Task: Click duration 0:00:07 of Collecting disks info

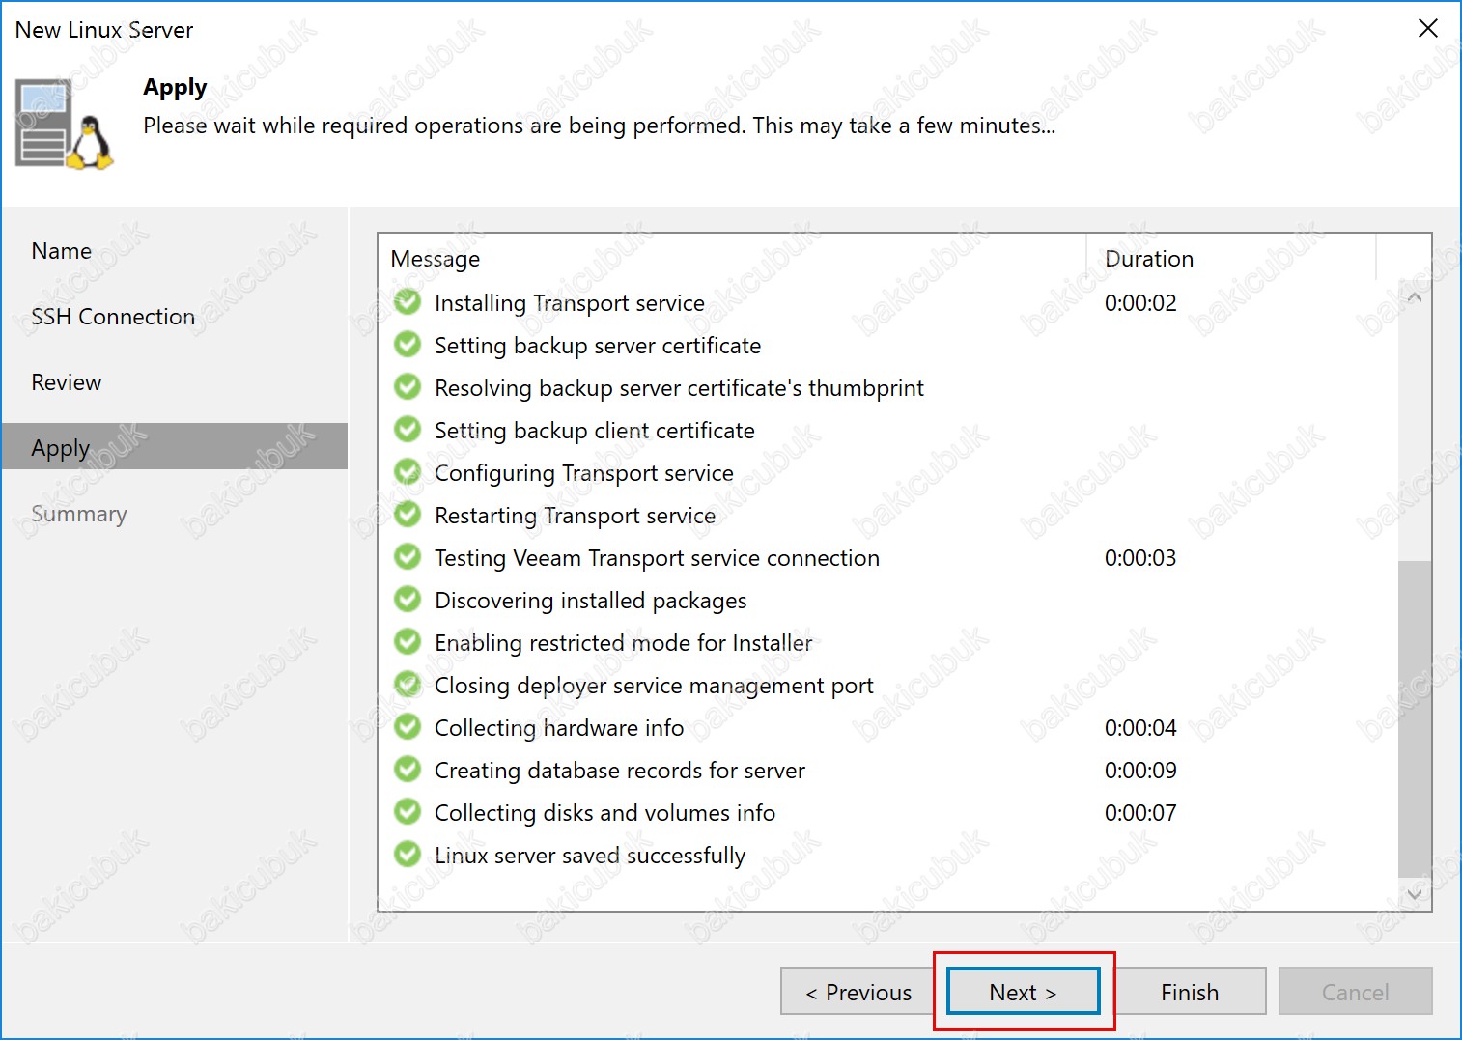Action: tap(1140, 813)
